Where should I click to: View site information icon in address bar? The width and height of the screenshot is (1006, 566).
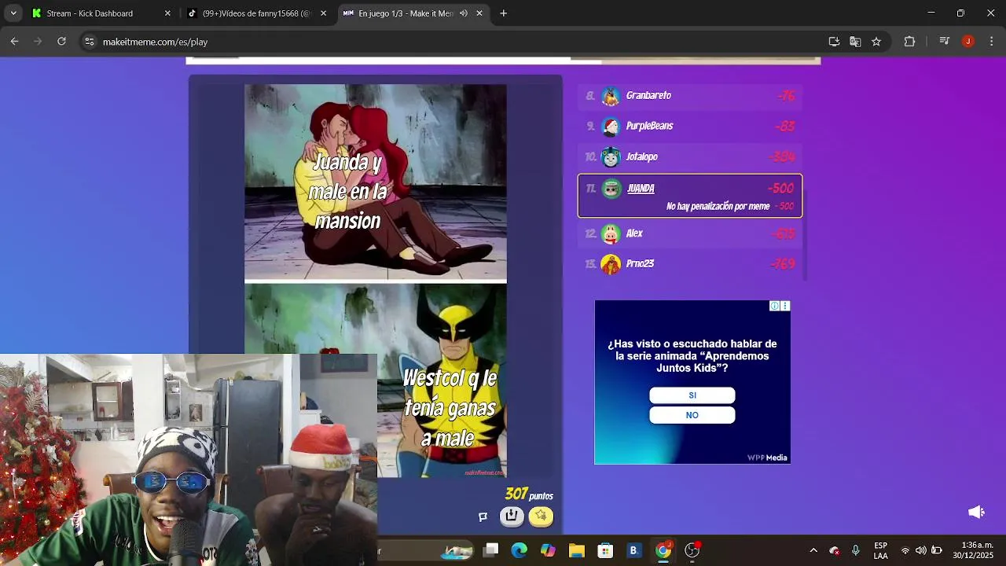coord(89,42)
